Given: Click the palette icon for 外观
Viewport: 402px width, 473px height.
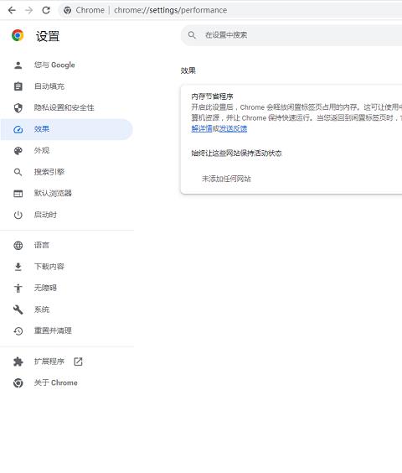Looking at the screenshot, I should pyautogui.click(x=18, y=150).
